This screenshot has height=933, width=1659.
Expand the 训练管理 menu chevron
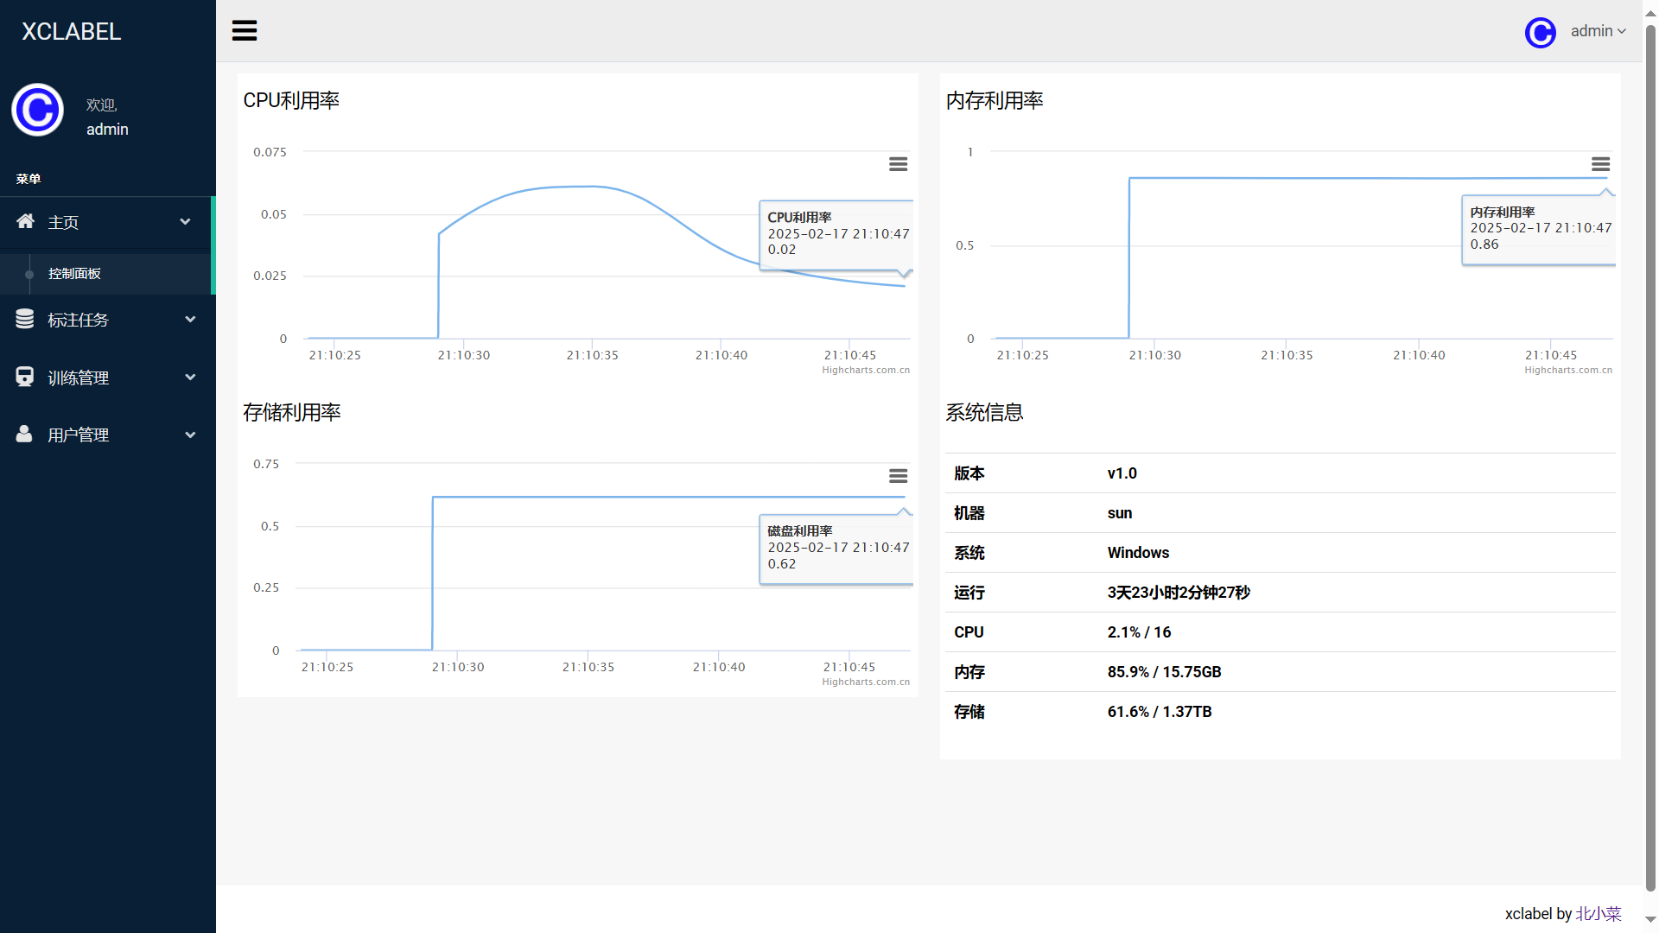(190, 378)
